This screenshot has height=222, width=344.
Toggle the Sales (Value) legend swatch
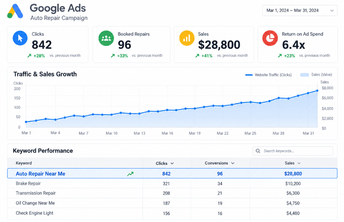click(x=305, y=75)
